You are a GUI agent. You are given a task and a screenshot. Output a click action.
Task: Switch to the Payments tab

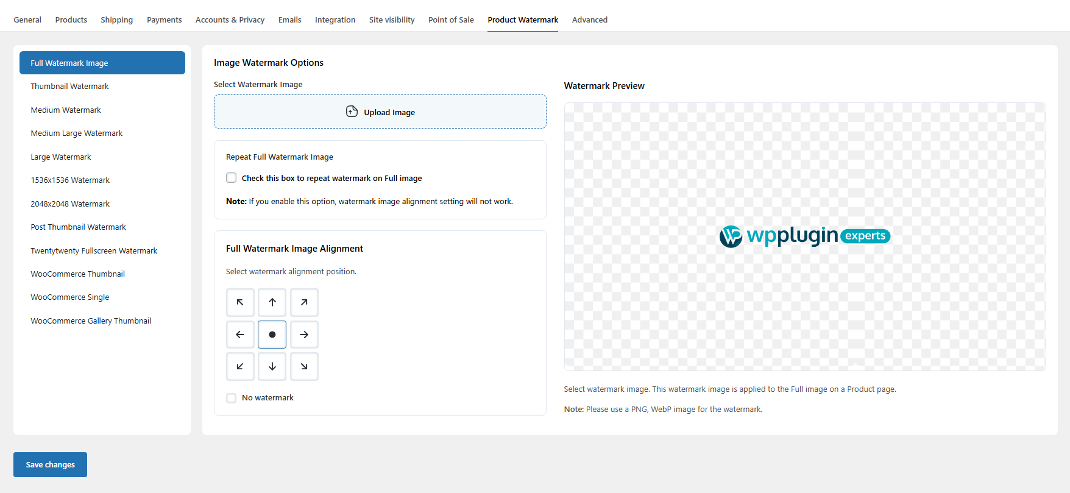pyautogui.click(x=165, y=20)
